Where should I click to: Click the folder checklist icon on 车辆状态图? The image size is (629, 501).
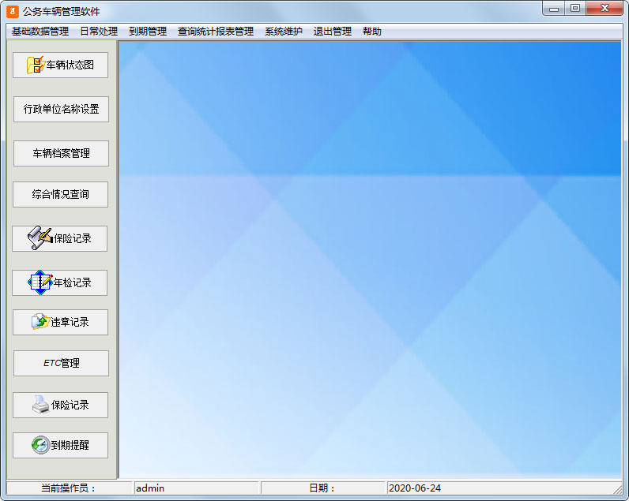pyautogui.click(x=36, y=65)
